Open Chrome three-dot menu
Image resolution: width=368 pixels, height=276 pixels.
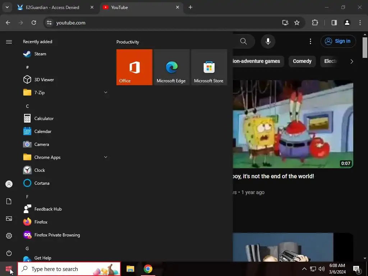[x=360, y=23]
